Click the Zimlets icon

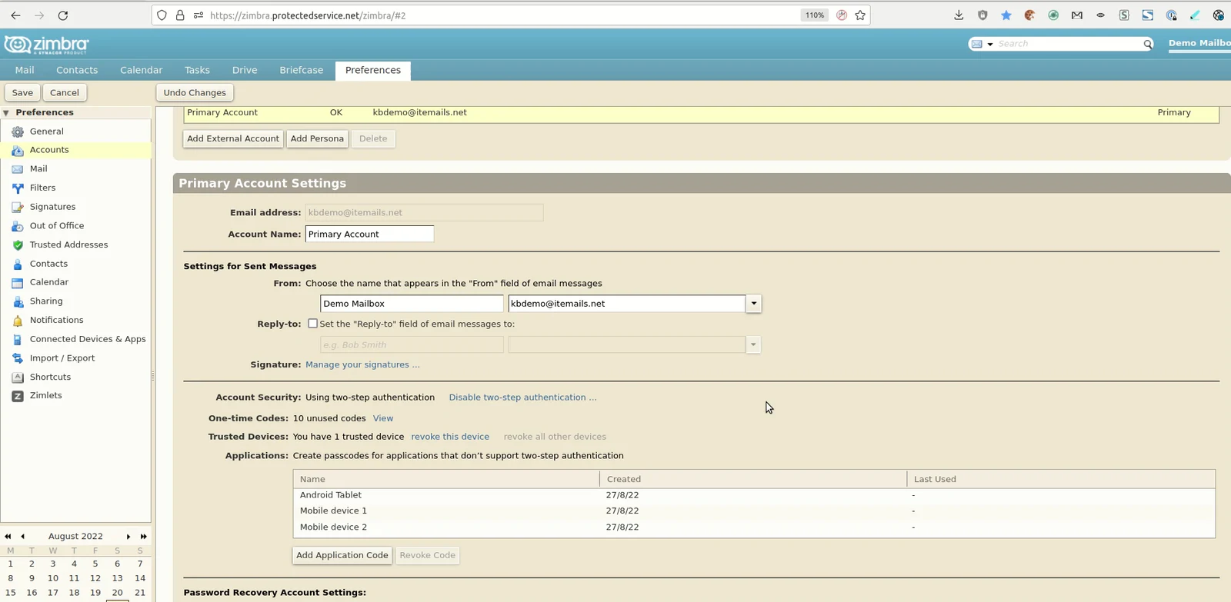click(18, 396)
